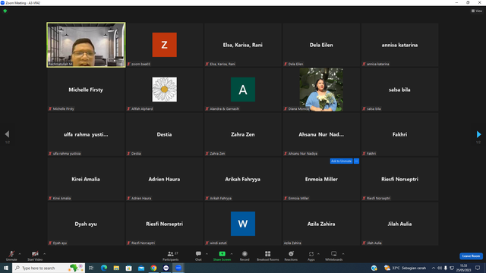
Task: Open the Windows Start menu
Action: [6, 268]
